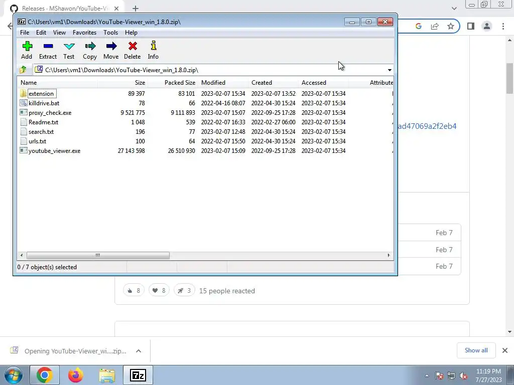Click the taskbar clock showing 11:19 PM

tap(488, 375)
